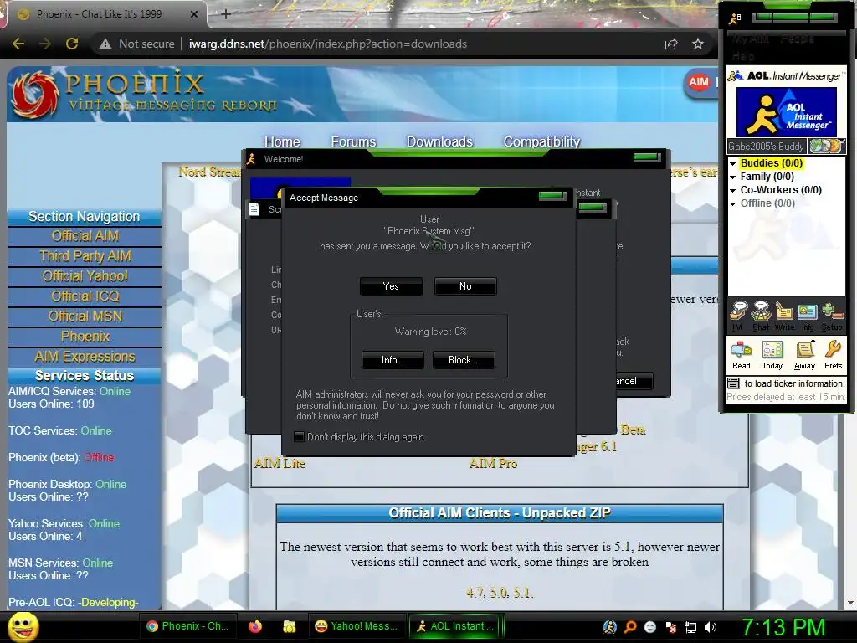Open the Home menu on Phoenix site
The width and height of the screenshot is (857, 643).
pos(282,141)
